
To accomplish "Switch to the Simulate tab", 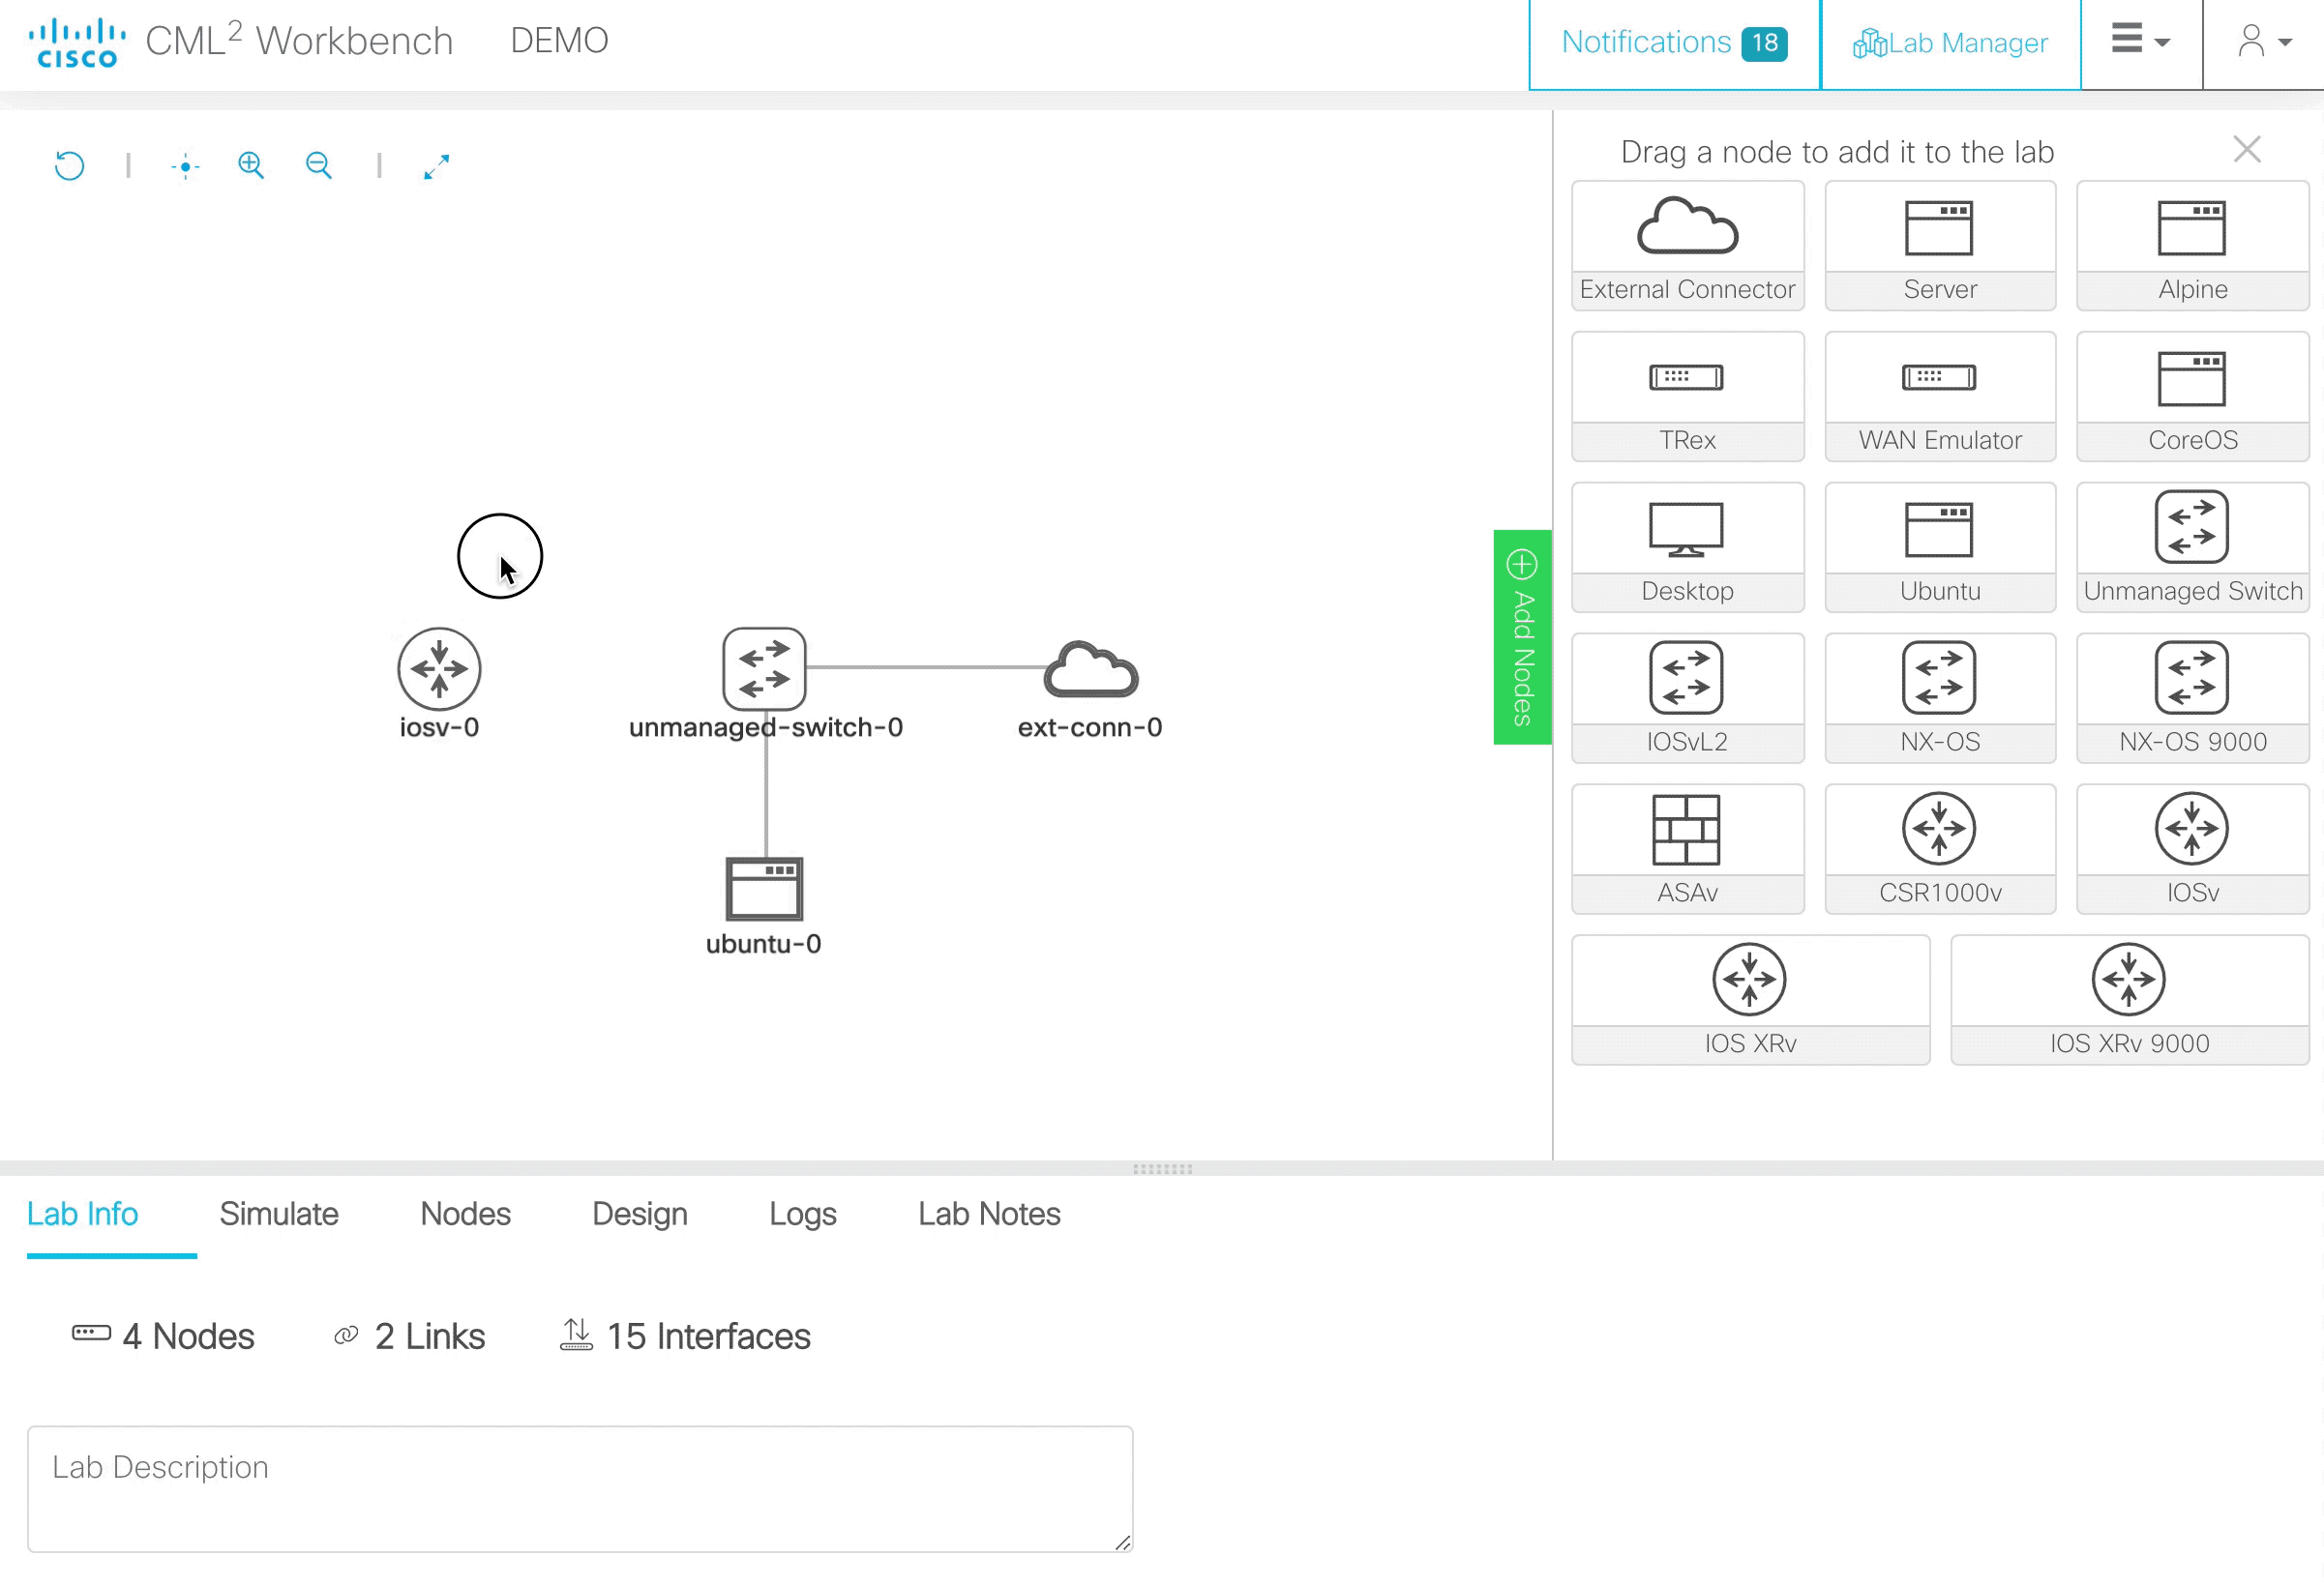I will (279, 1214).
